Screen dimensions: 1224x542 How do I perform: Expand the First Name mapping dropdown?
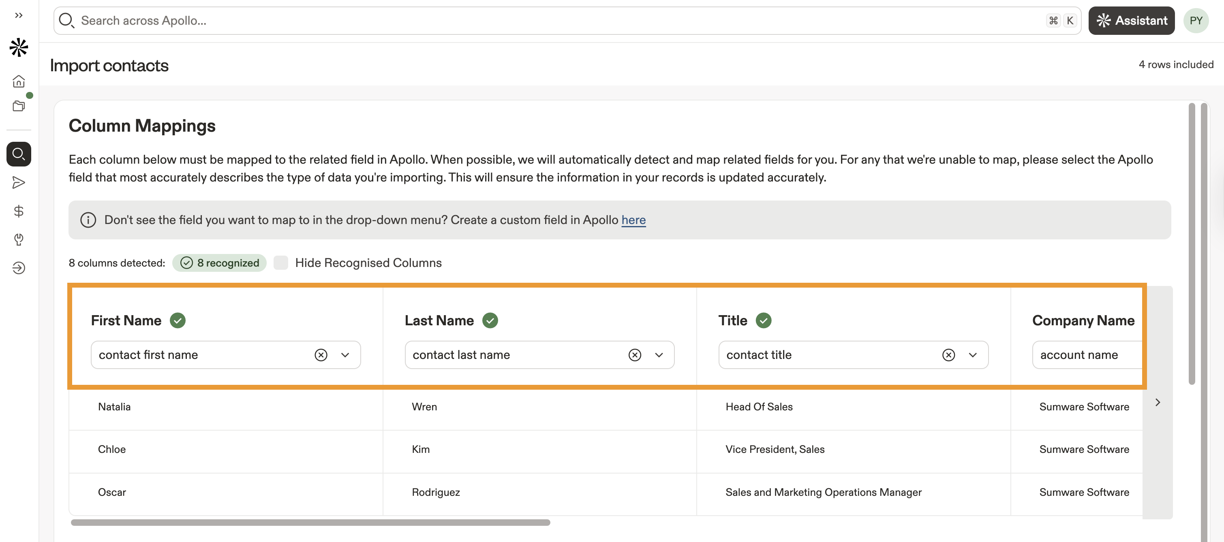click(345, 355)
